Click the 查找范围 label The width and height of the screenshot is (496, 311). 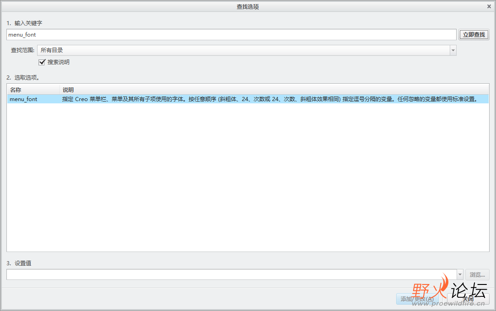[22, 50]
